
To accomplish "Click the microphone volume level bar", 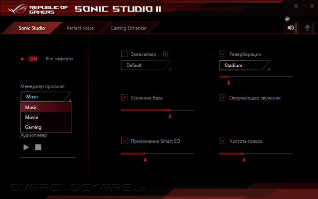I will (313, 28).
